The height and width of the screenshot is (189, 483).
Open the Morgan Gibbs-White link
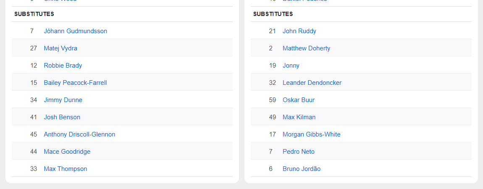312,134
